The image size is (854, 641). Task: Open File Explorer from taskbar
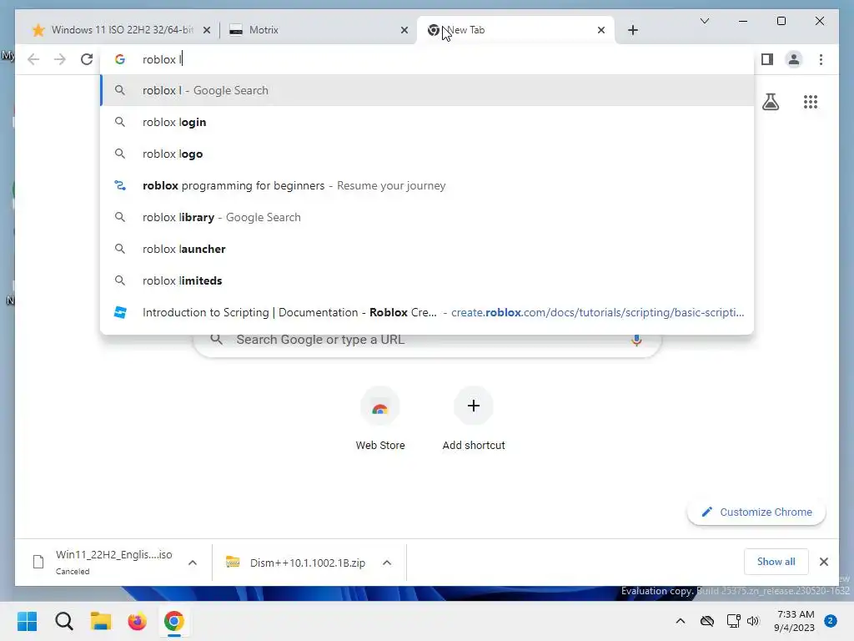tap(101, 621)
